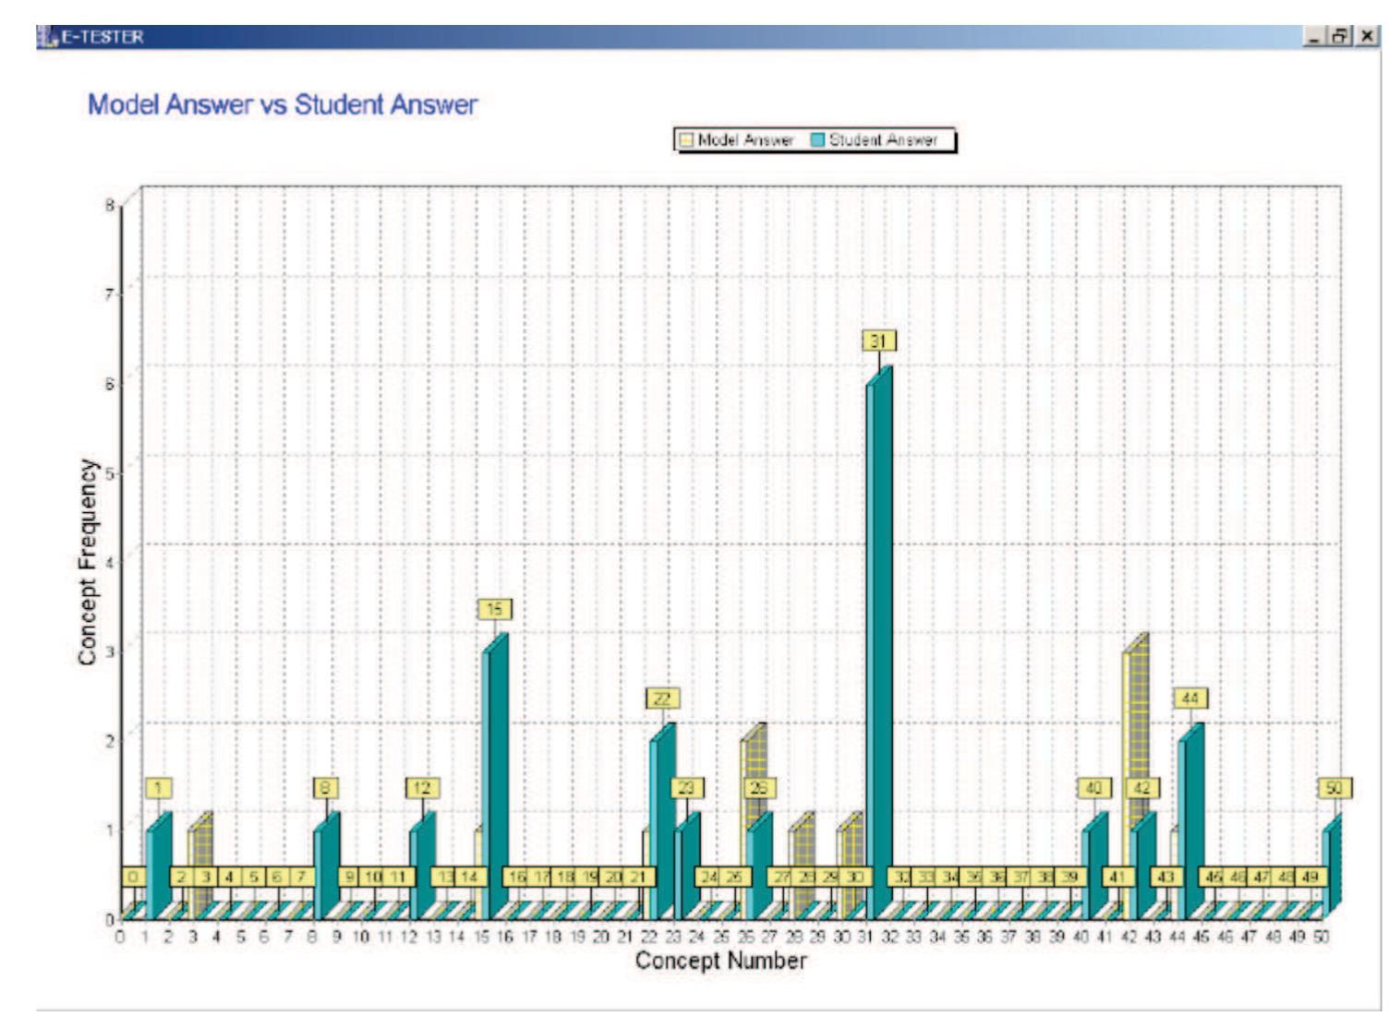This screenshot has height=1016, width=1389.
Task: Click the yellow data label 44 above its bar
Action: pos(1190,699)
